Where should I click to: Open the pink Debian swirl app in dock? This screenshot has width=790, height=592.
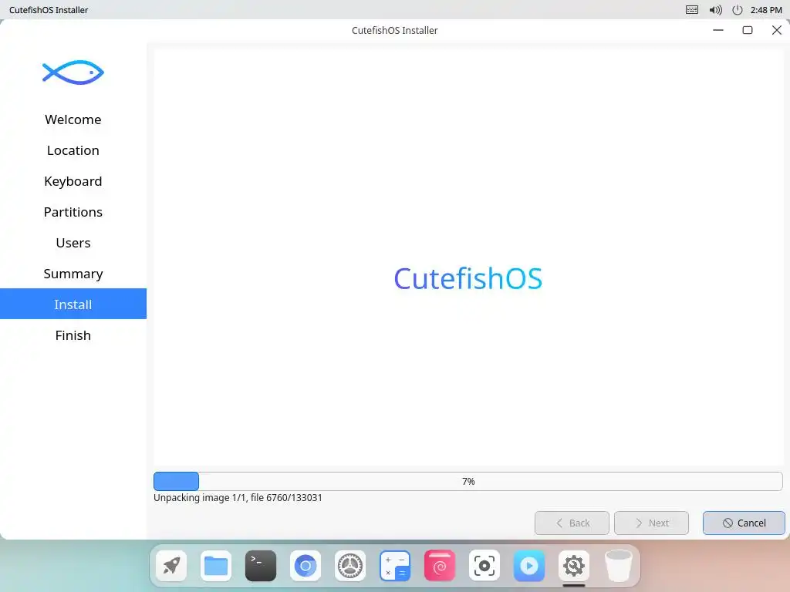[439, 566]
